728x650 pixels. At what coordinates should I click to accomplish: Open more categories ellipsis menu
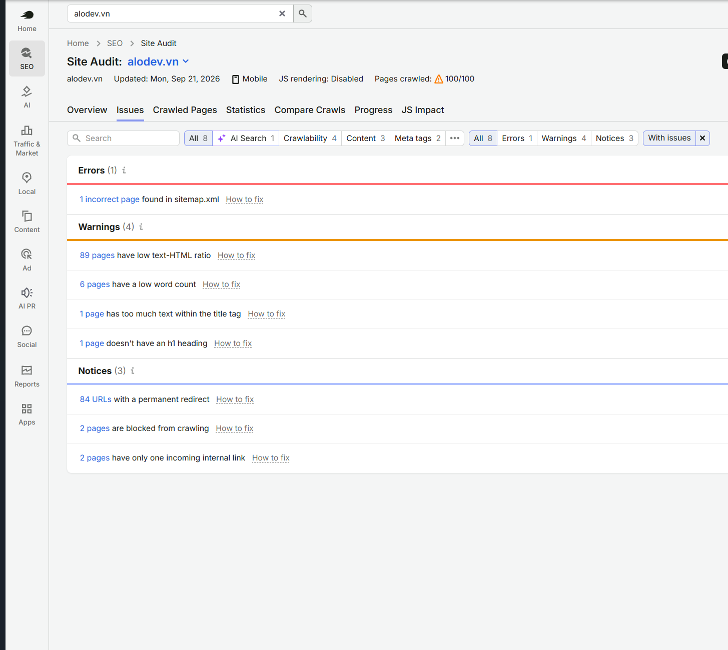click(x=455, y=138)
